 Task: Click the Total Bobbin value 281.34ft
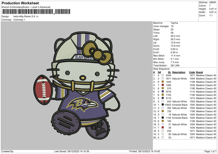coord(175,65)
